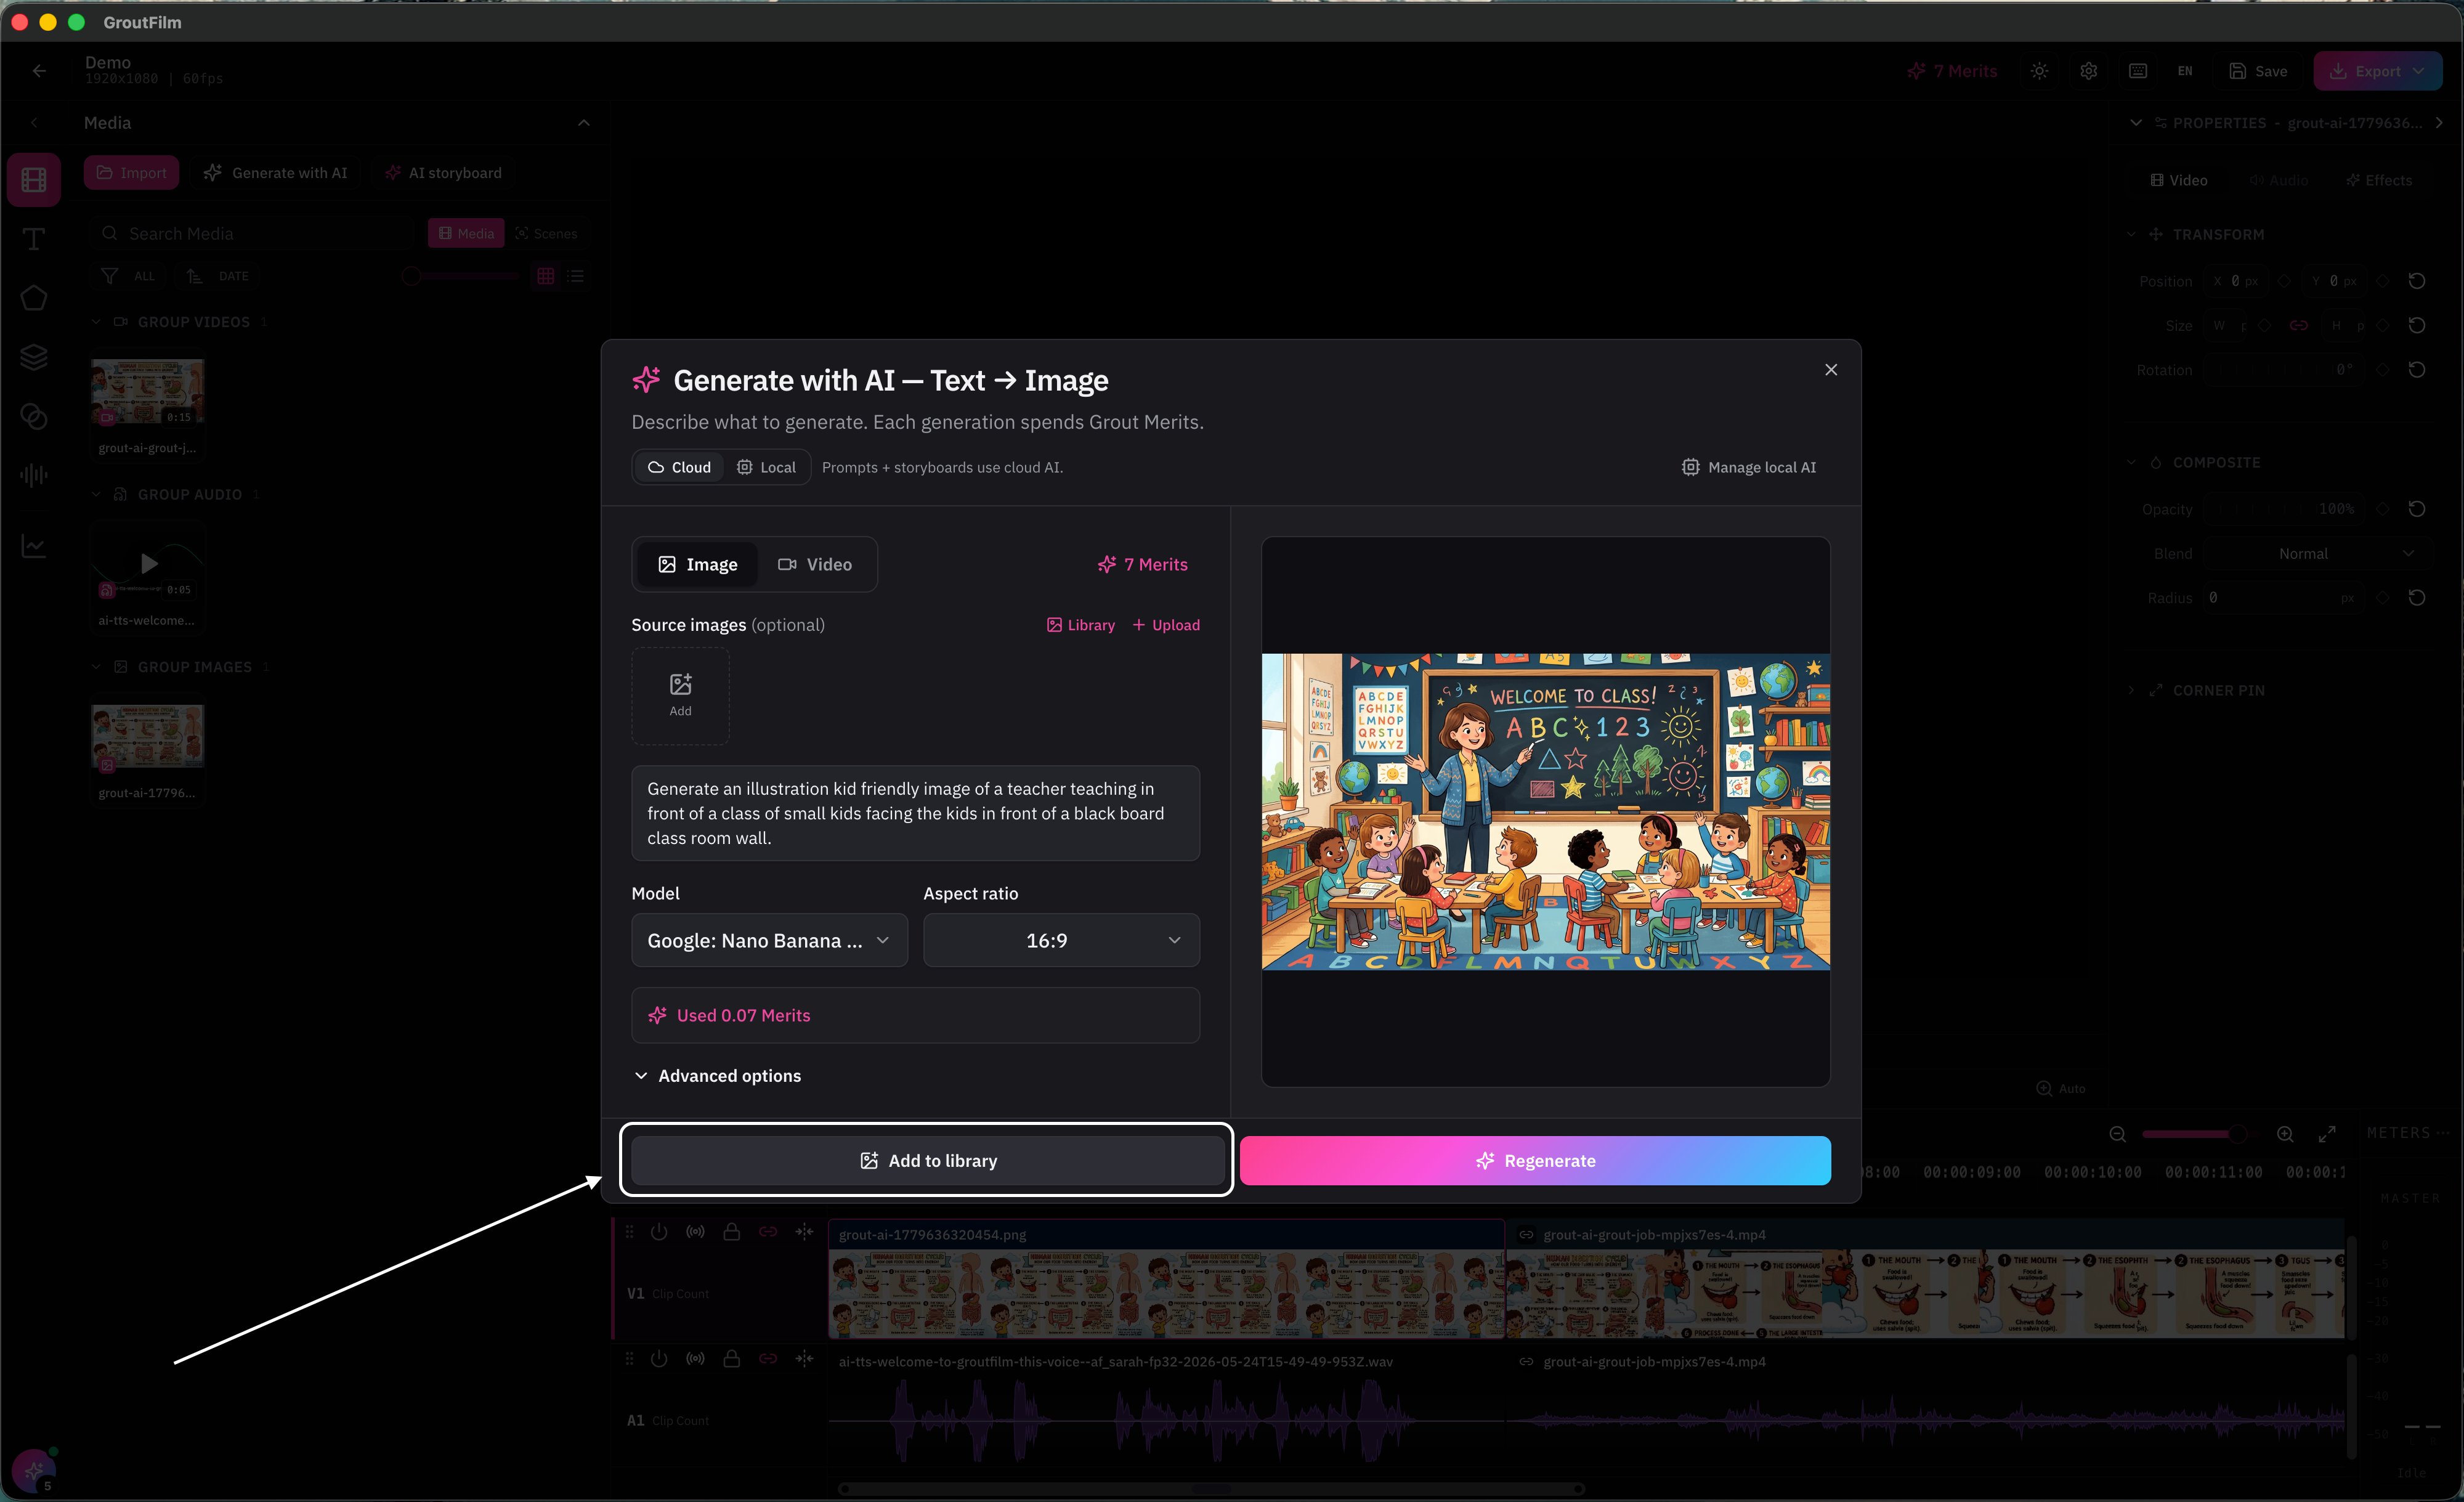Select the Video tab in the dialog
Screen dimensions: 2464x1502
tap(815, 565)
